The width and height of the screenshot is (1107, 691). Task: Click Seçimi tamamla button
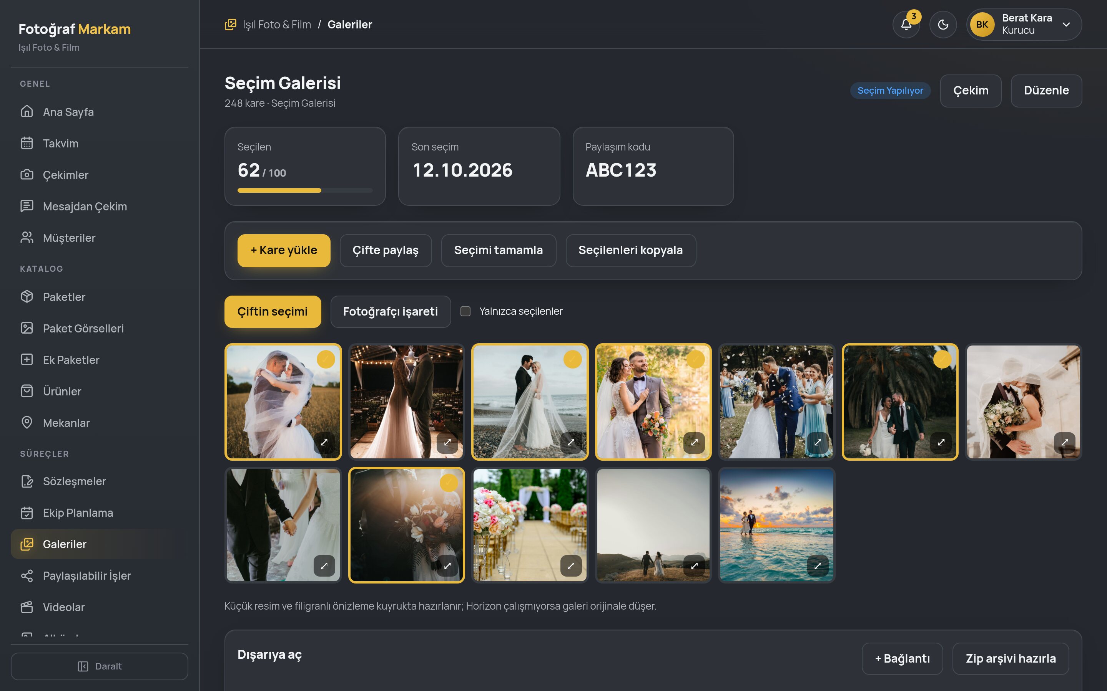pos(499,250)
